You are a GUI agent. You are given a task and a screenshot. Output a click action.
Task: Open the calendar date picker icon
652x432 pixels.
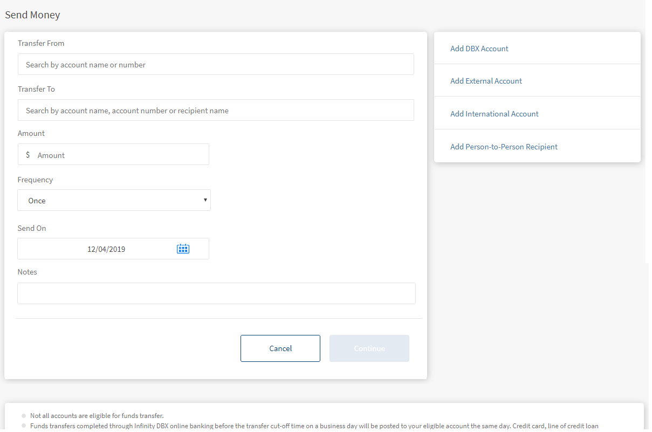[x=183, y=249]
